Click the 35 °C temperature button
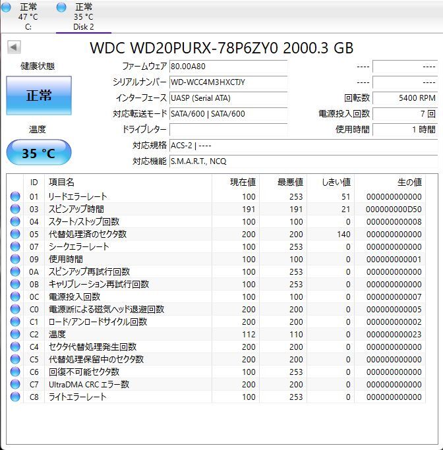 (x=39, y=152)
